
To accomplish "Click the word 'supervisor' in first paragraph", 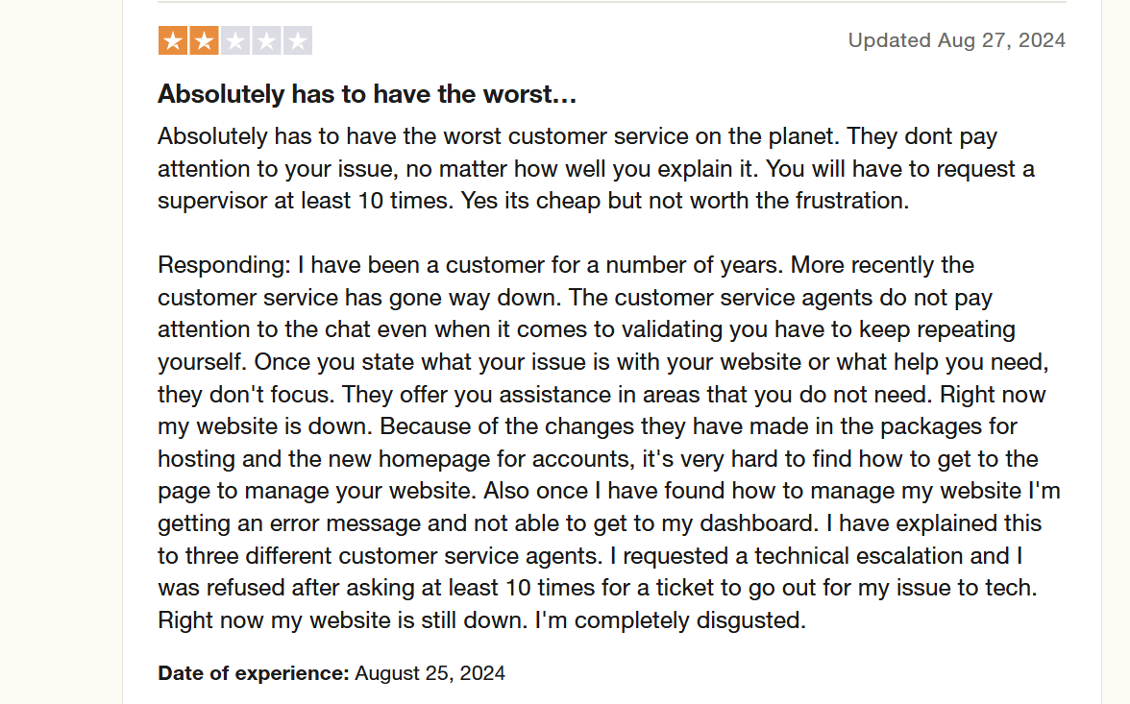I will click(209, 201).
